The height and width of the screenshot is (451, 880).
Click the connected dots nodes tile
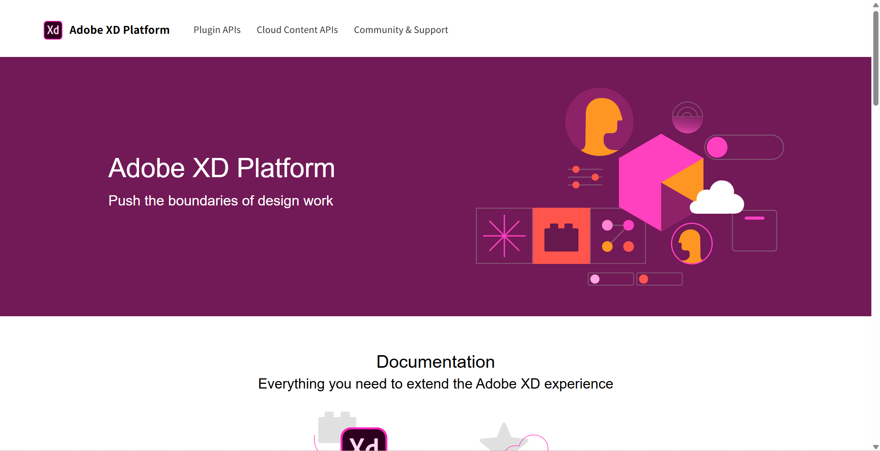[618, 236]
